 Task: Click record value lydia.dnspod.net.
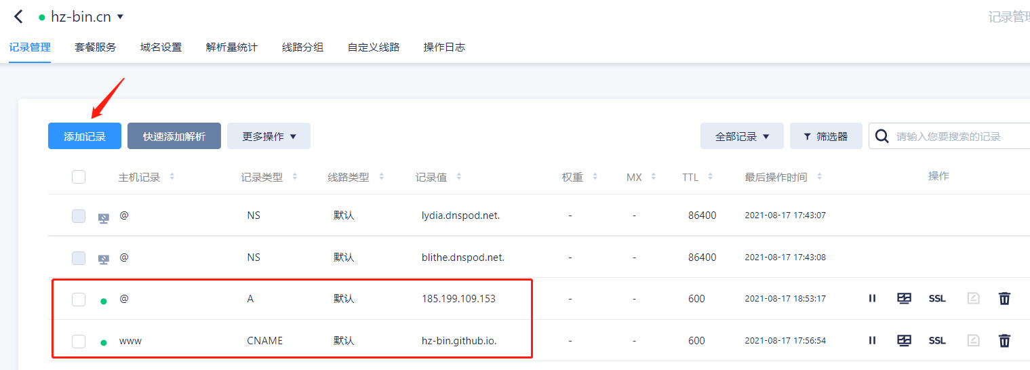[x=460, y=215]
